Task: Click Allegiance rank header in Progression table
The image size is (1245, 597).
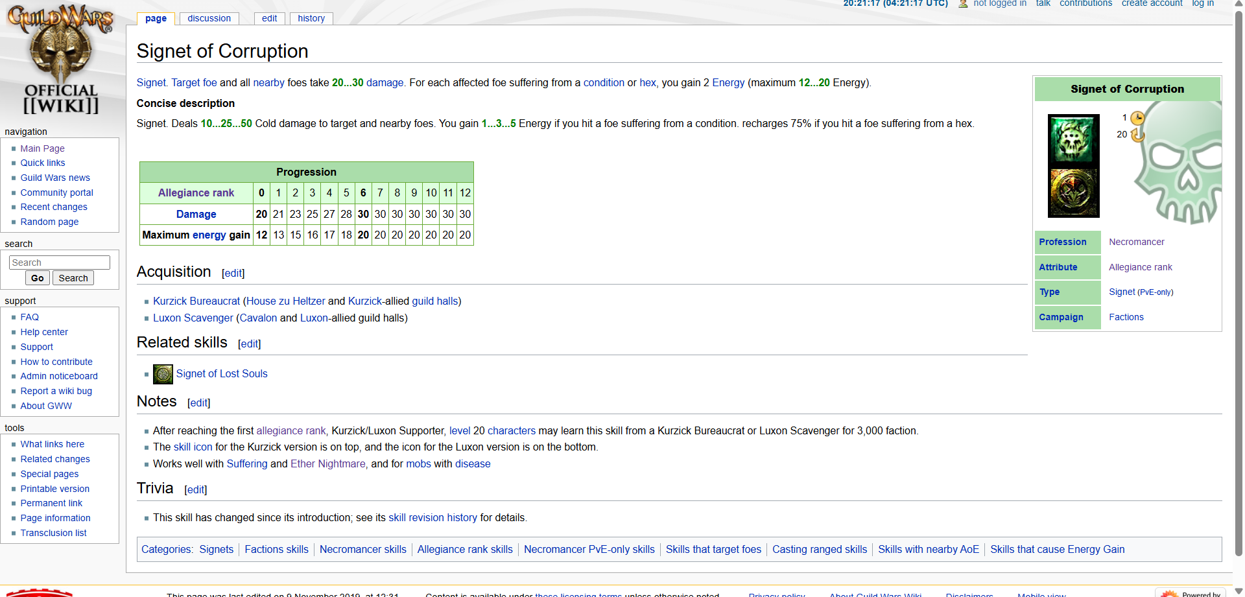Action: 196,193
